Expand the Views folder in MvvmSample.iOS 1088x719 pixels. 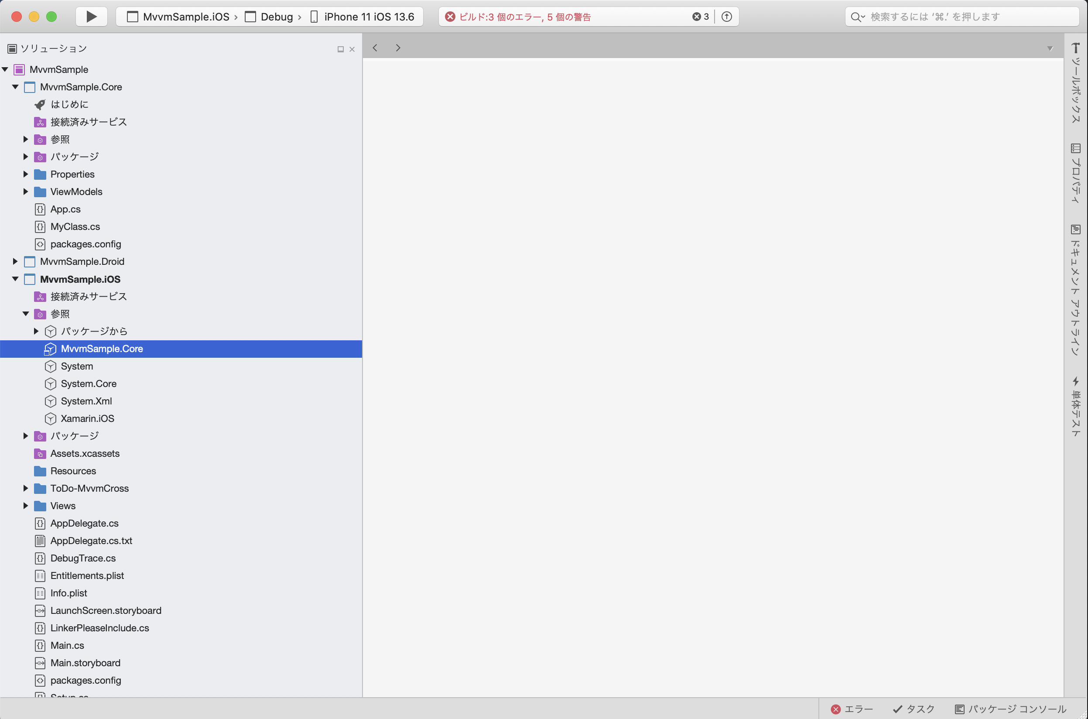point(25,506)
